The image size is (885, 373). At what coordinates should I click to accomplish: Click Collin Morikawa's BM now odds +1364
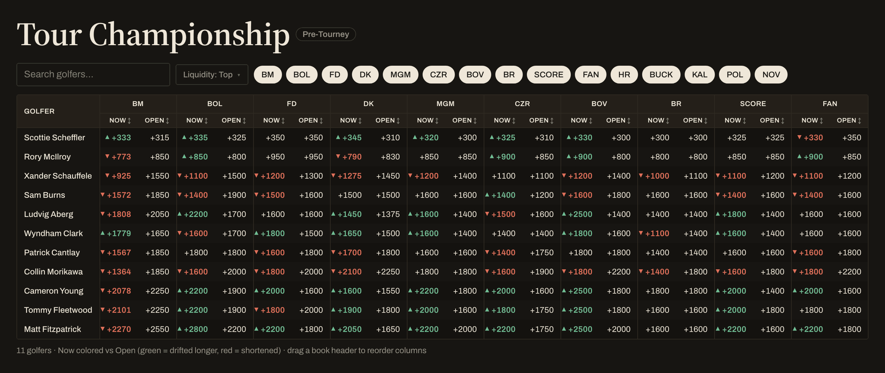119,272
